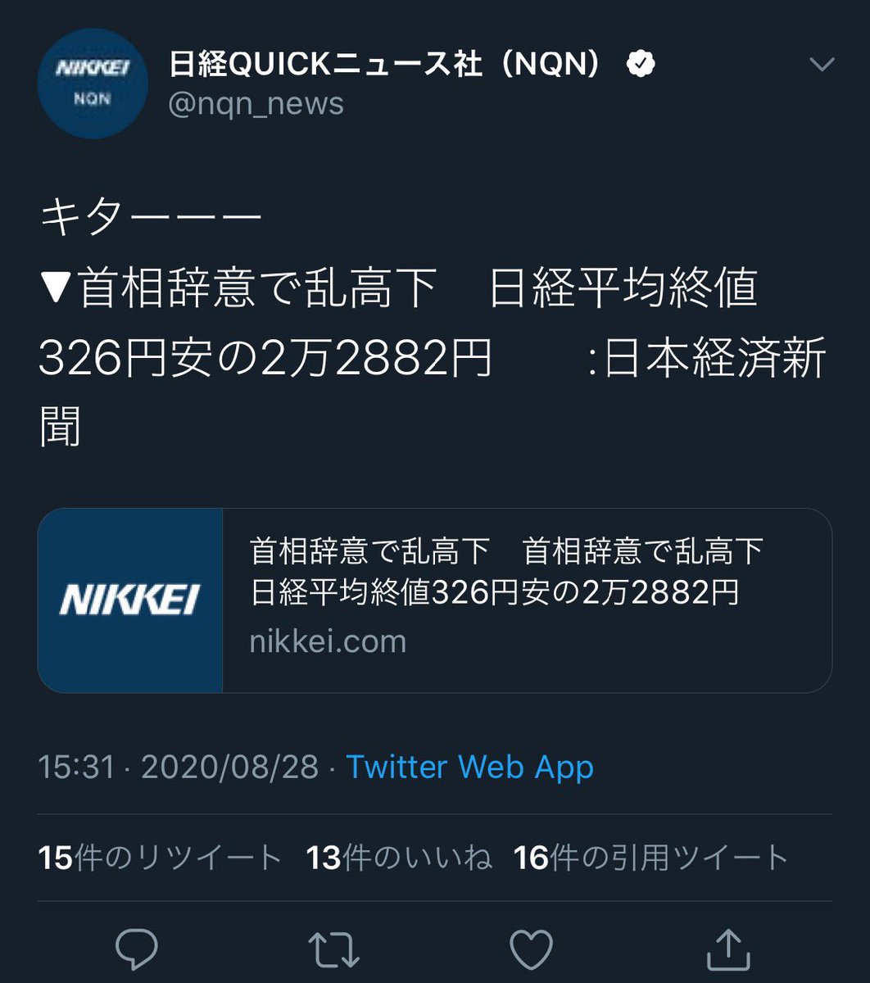Open tweet options chevron menu

coord(821,64)
